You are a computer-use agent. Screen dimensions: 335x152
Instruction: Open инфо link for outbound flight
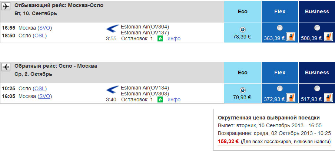(174, 38)
